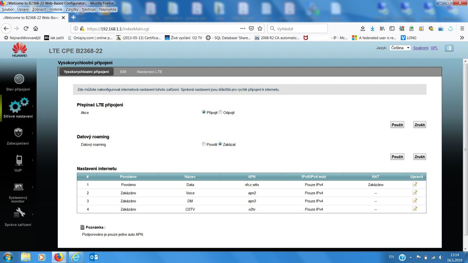The image size is (468, 263).
Task: Show site information icon in address bar
Action: 76,29
